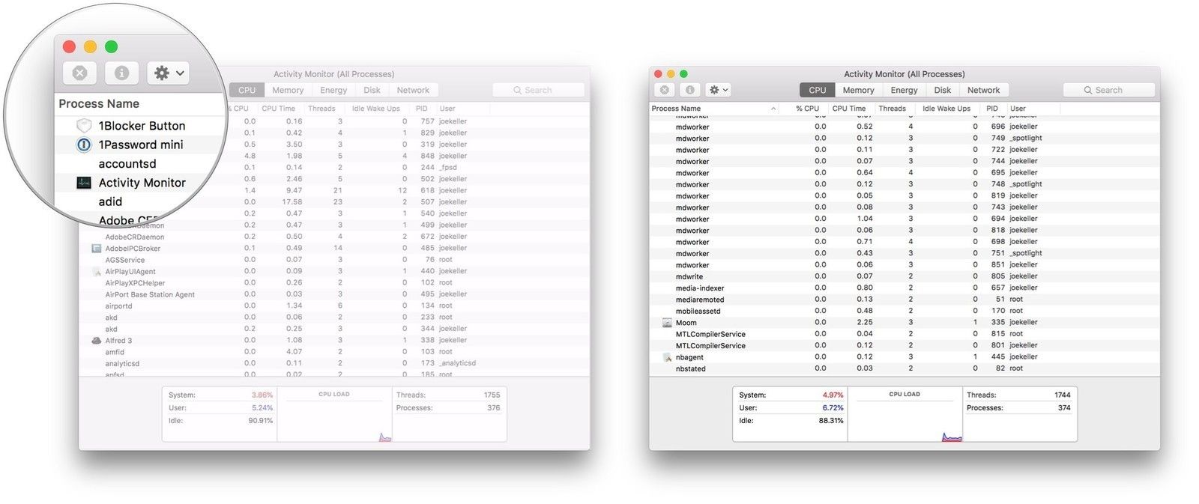
Task: Open the Network tab in left window
Action: point(413,90)
